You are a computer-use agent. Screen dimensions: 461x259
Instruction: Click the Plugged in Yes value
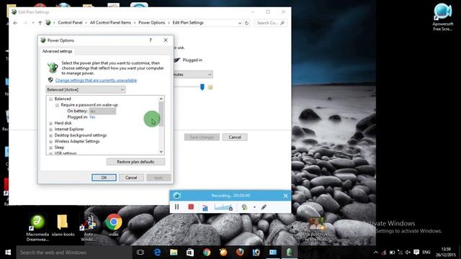click(x=92, y=117)
